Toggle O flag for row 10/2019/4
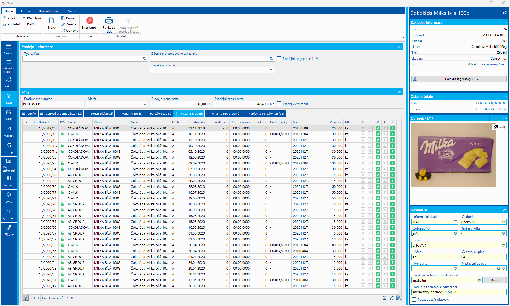 click(x=363, y=128)
